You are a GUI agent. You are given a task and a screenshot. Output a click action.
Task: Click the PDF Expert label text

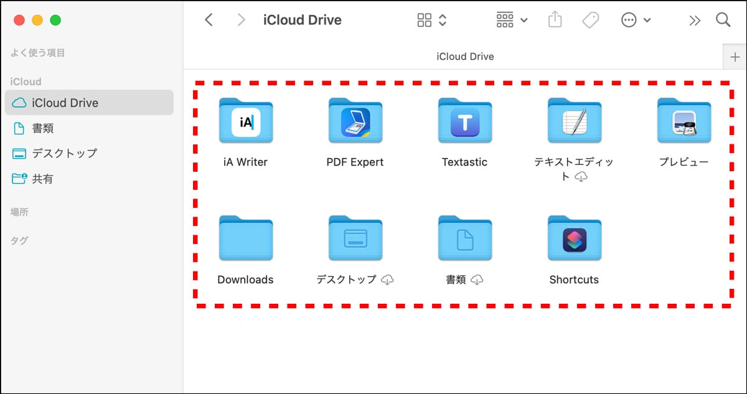355,162
